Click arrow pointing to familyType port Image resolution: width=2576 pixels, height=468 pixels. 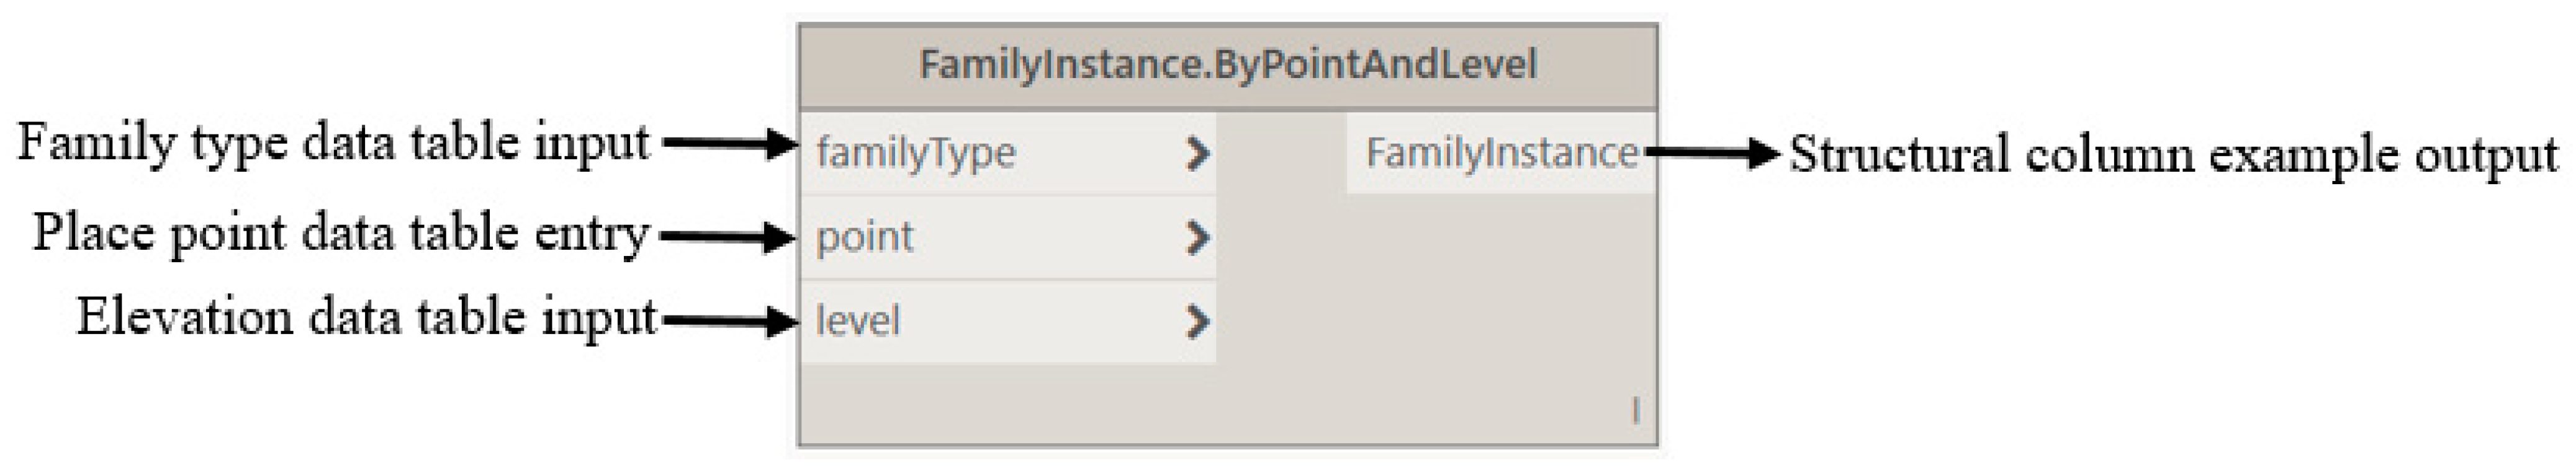pos(729,144)
